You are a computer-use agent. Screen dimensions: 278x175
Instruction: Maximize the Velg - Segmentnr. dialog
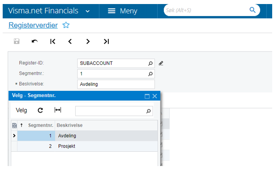click(147, 96)
